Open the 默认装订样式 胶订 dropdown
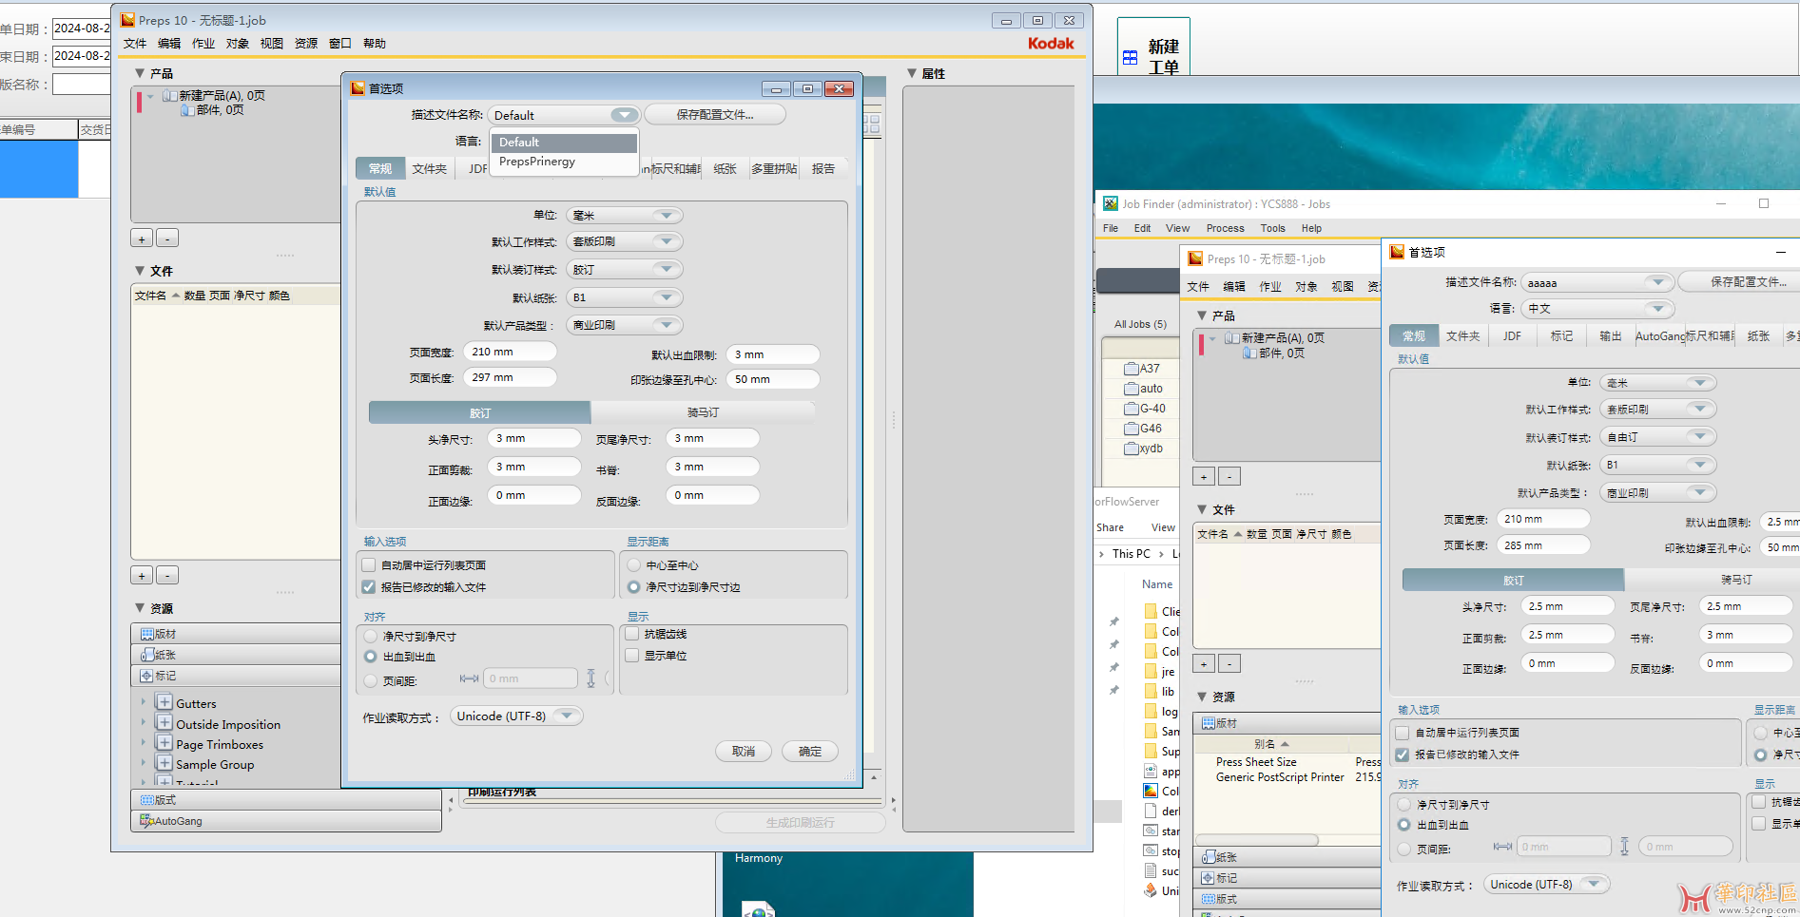The height and width of the screenshot is (917, 1800). click(625, 270)
